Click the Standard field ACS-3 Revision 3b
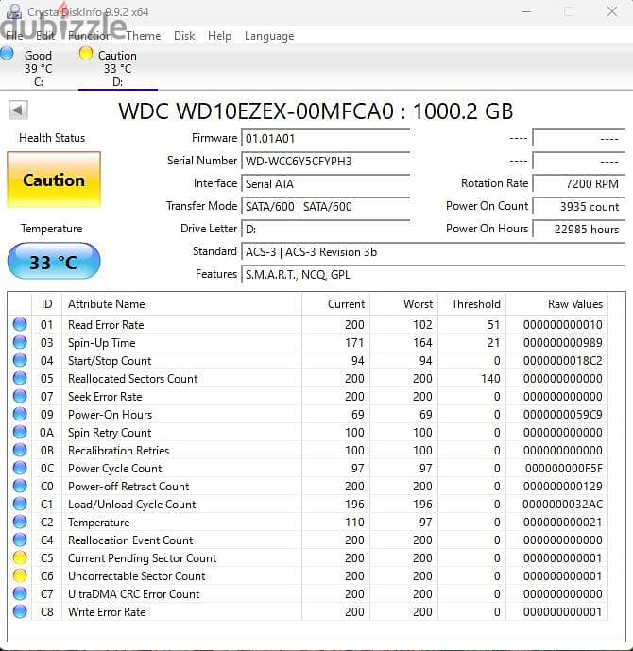The width and height of the screenshot is (633, 651). point(434,252)
